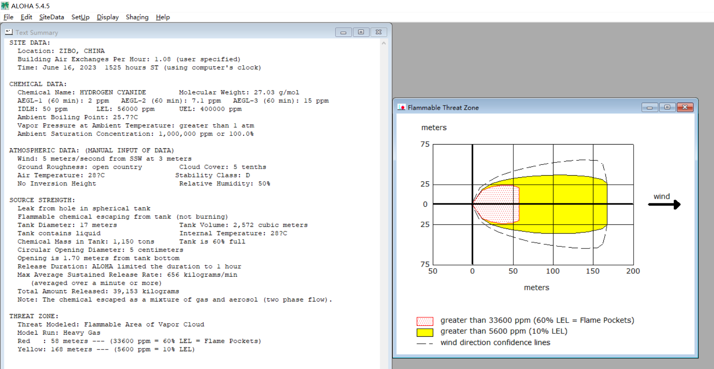Click 'Tank Diameter: 17 meters' text
Image resolution: width=714 pixels, height=369 pixels.
[67, 225]
